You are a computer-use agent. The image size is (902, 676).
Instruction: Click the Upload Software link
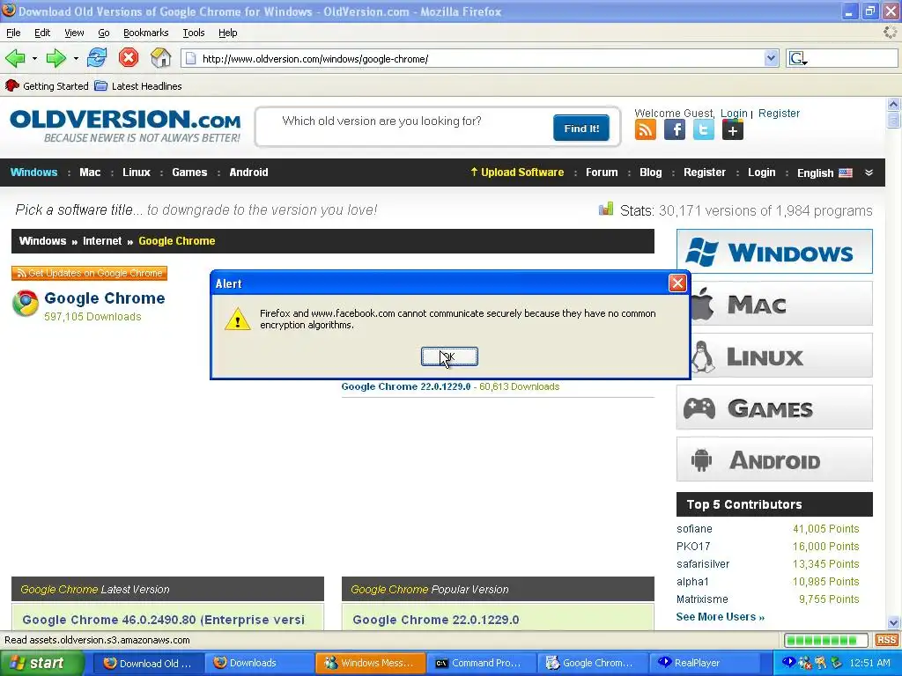click(x=517, y=173)
